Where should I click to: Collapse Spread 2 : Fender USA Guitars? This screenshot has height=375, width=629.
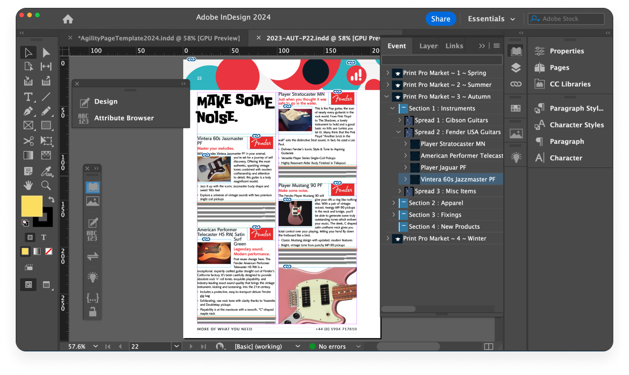tap(398, 132)
